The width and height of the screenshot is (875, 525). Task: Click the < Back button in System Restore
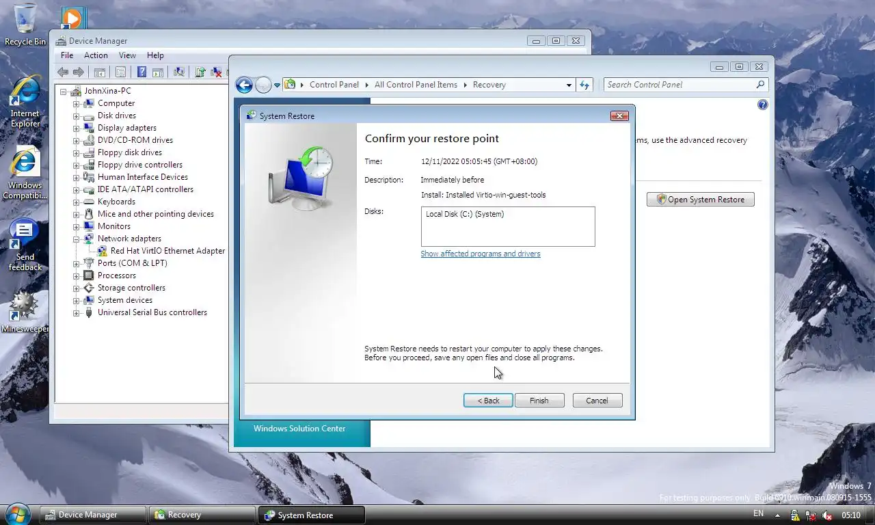pos(488,401)
